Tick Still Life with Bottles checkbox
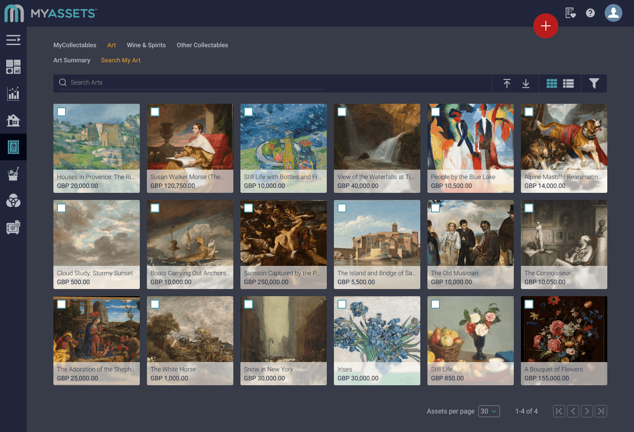The height and width of the screenshot is (432, 634). pos(248,112)
